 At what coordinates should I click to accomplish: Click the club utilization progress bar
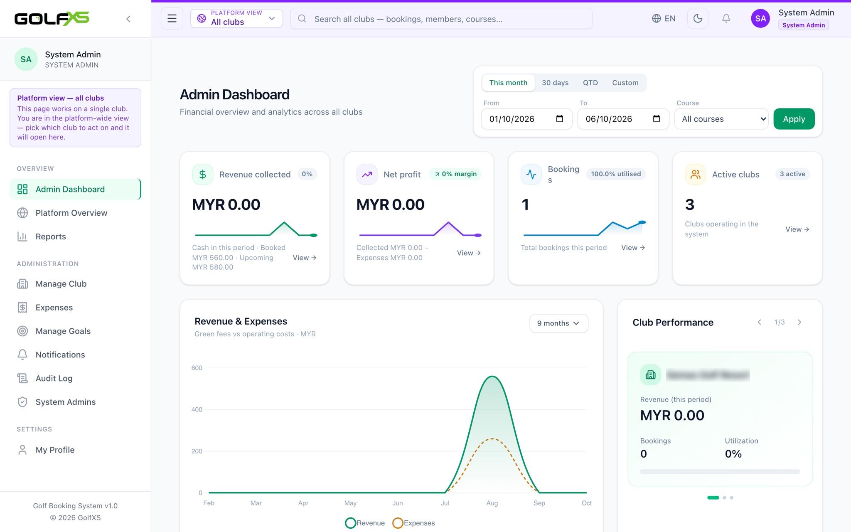[720, 472]
